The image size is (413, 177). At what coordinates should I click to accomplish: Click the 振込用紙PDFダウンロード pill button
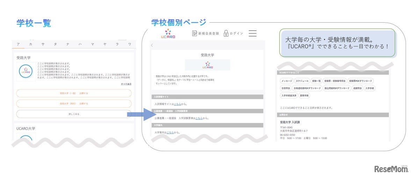[x=337, y=88]
